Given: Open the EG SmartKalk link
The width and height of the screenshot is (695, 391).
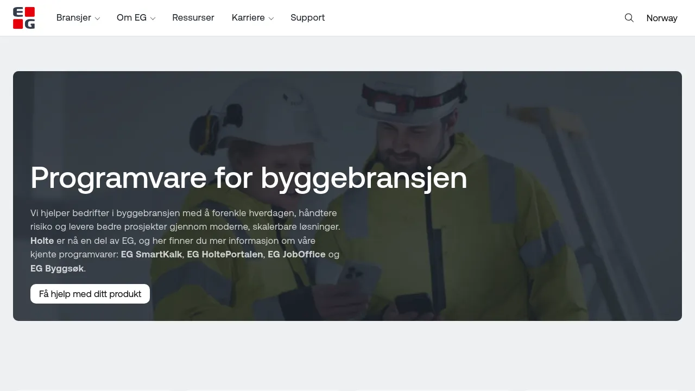Looking at the screenshot, I should pyautogui.click(x=151, y=255).
